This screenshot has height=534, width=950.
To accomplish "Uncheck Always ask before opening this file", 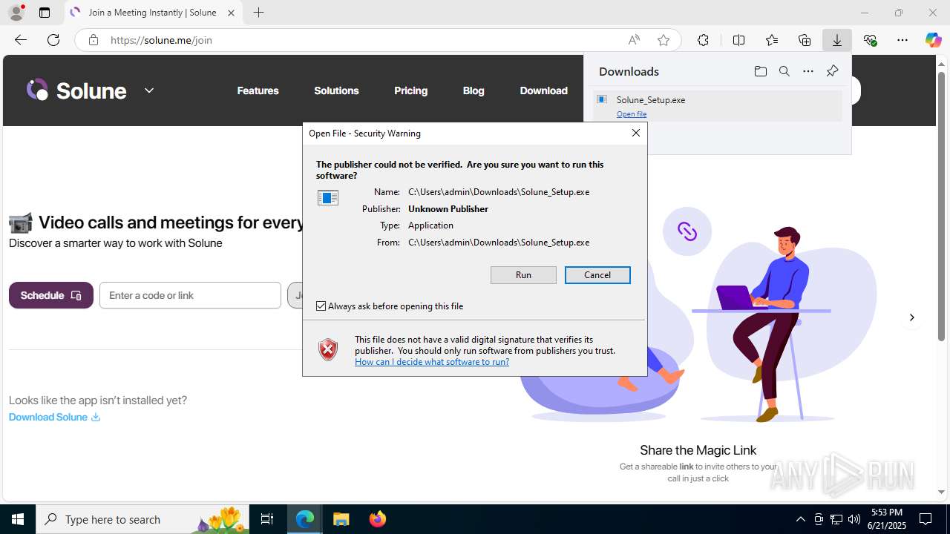I will 321,306.
